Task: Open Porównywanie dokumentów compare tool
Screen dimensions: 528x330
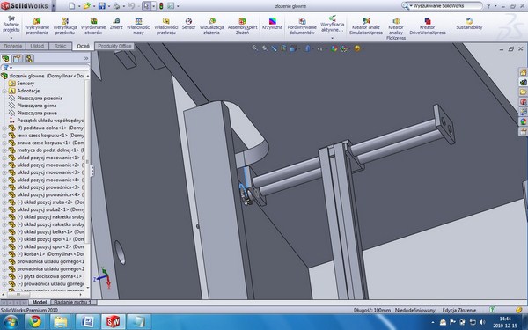Action: click(x=302, y=26)
